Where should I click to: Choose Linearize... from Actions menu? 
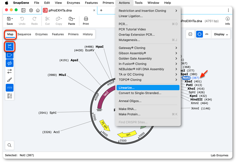click(148, 88)
